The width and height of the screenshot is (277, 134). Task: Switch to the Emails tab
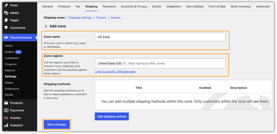click(157, 7)
